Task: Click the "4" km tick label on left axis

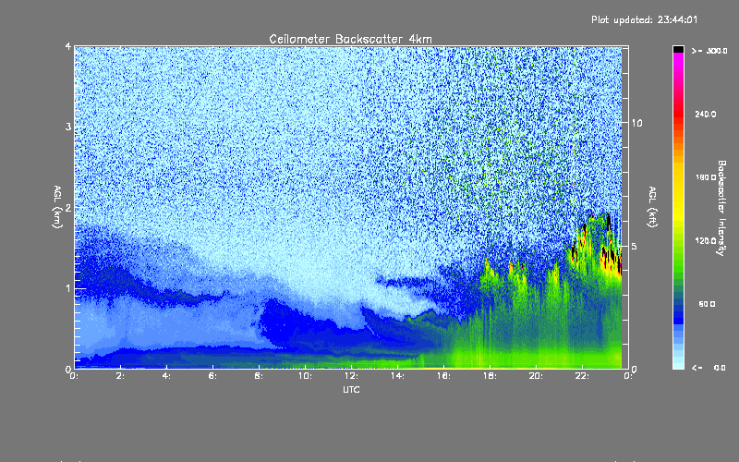Action: coord(68,46)
